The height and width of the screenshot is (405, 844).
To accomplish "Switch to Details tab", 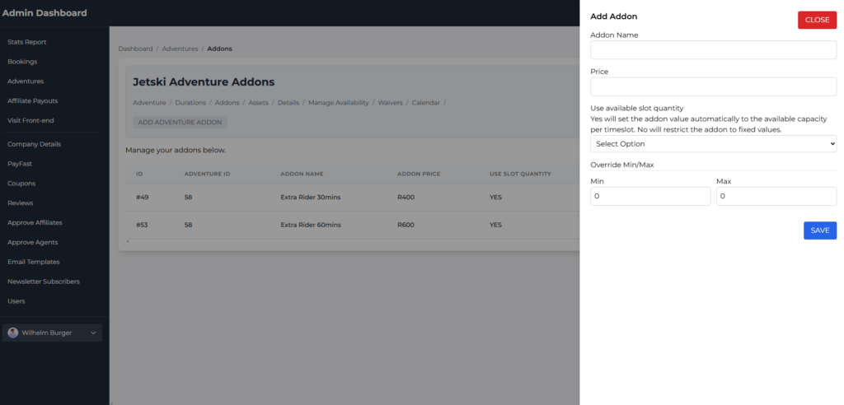I will coord(288,103).
